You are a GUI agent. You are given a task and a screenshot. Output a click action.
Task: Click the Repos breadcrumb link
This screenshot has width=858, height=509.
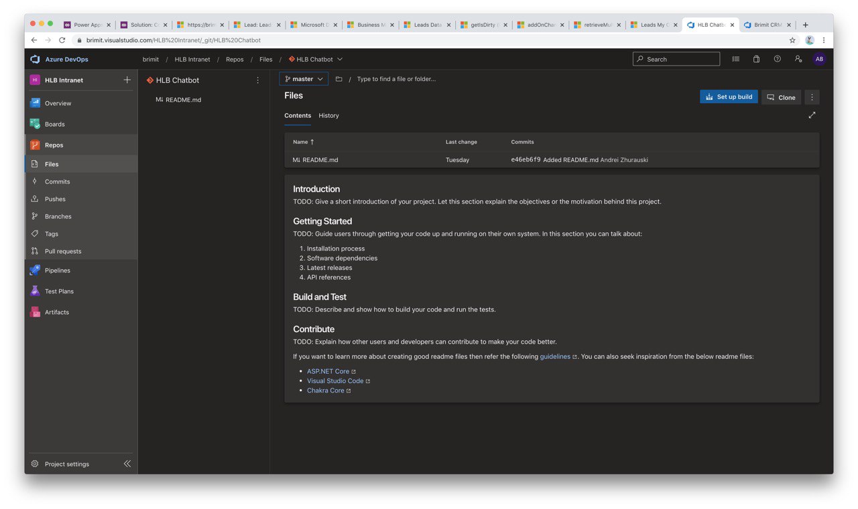235,59
